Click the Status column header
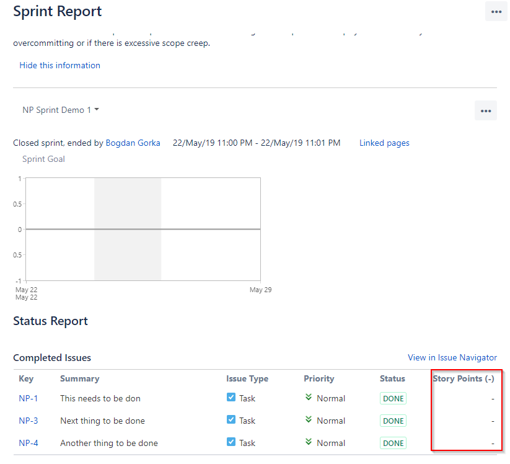The width and height of the screenshot is (510, 464). click(x=392, y=378)
